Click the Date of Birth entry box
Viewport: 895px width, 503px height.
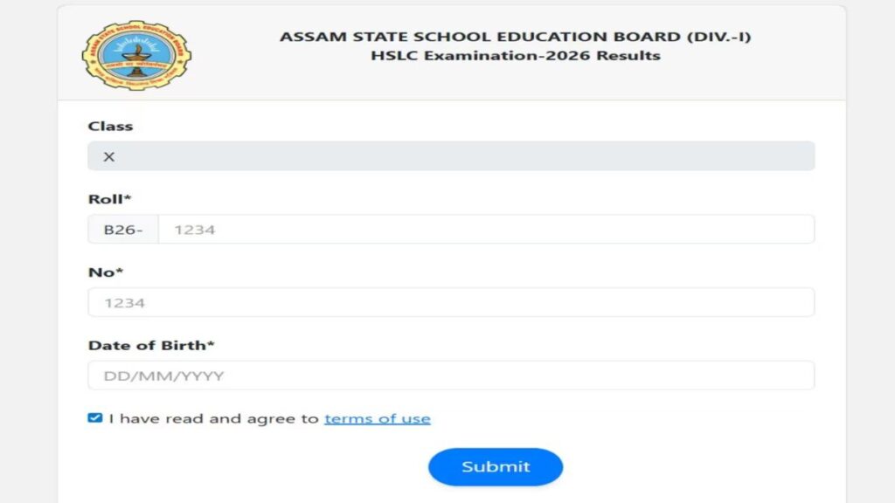[x=451, y=376]
